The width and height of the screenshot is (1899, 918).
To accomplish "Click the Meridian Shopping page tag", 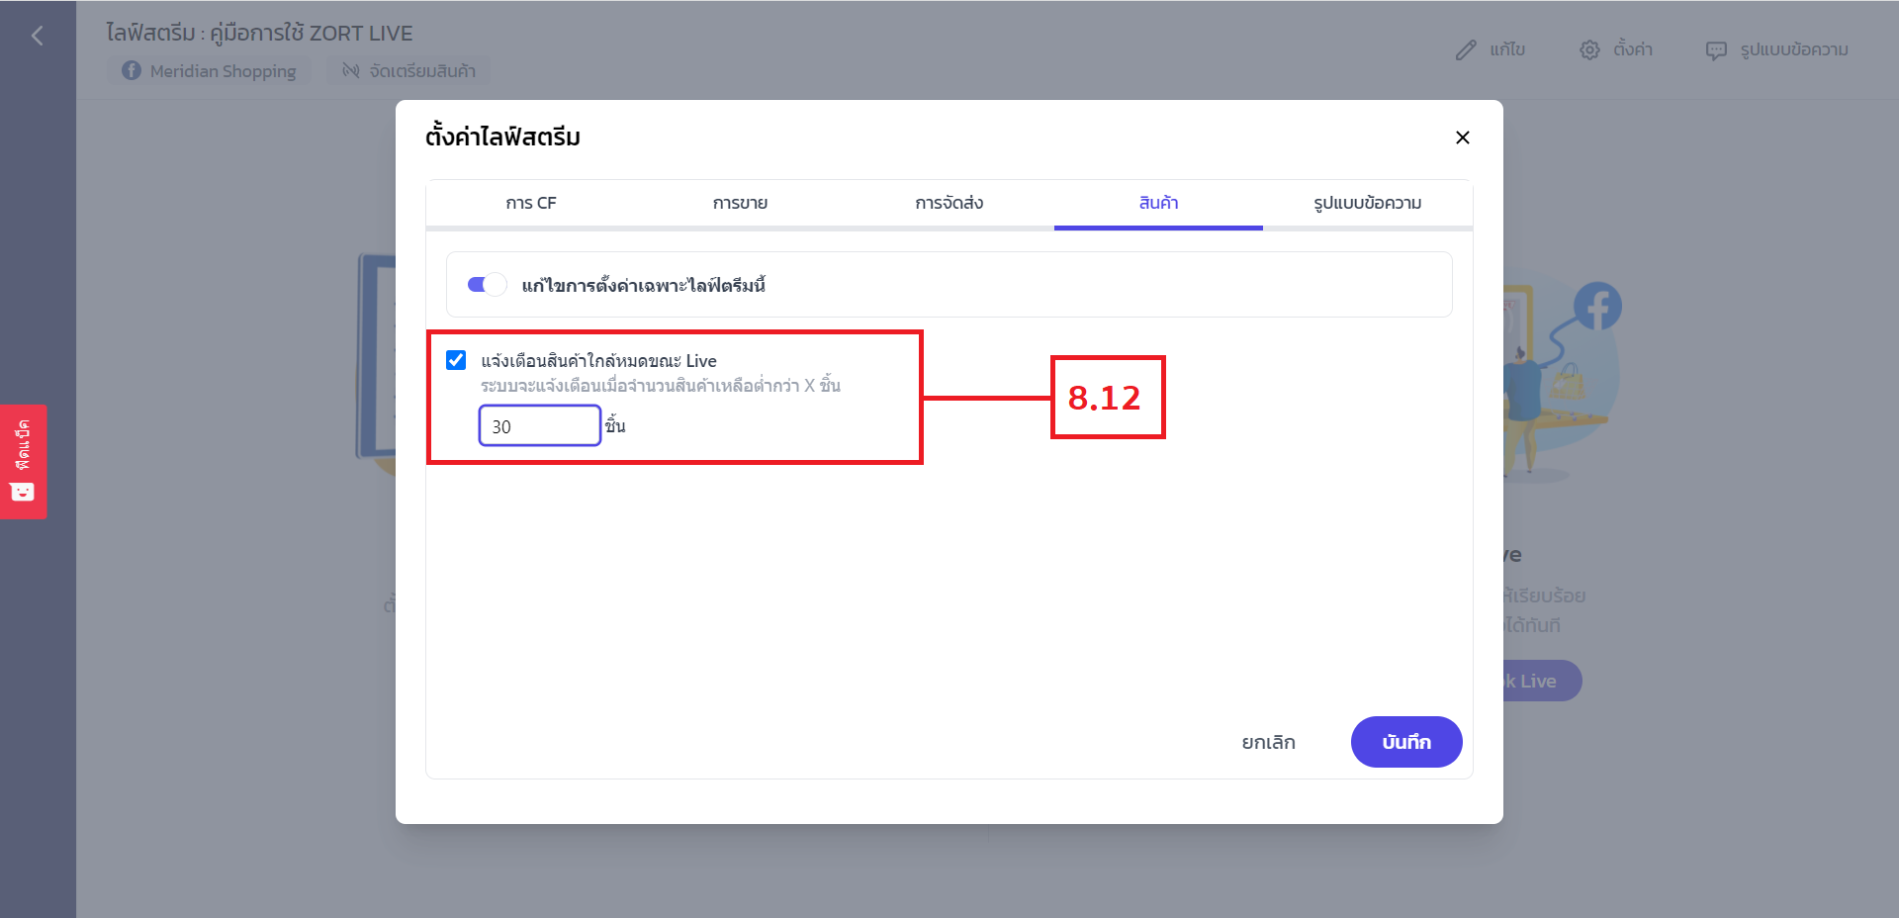I will pos(210,71).
